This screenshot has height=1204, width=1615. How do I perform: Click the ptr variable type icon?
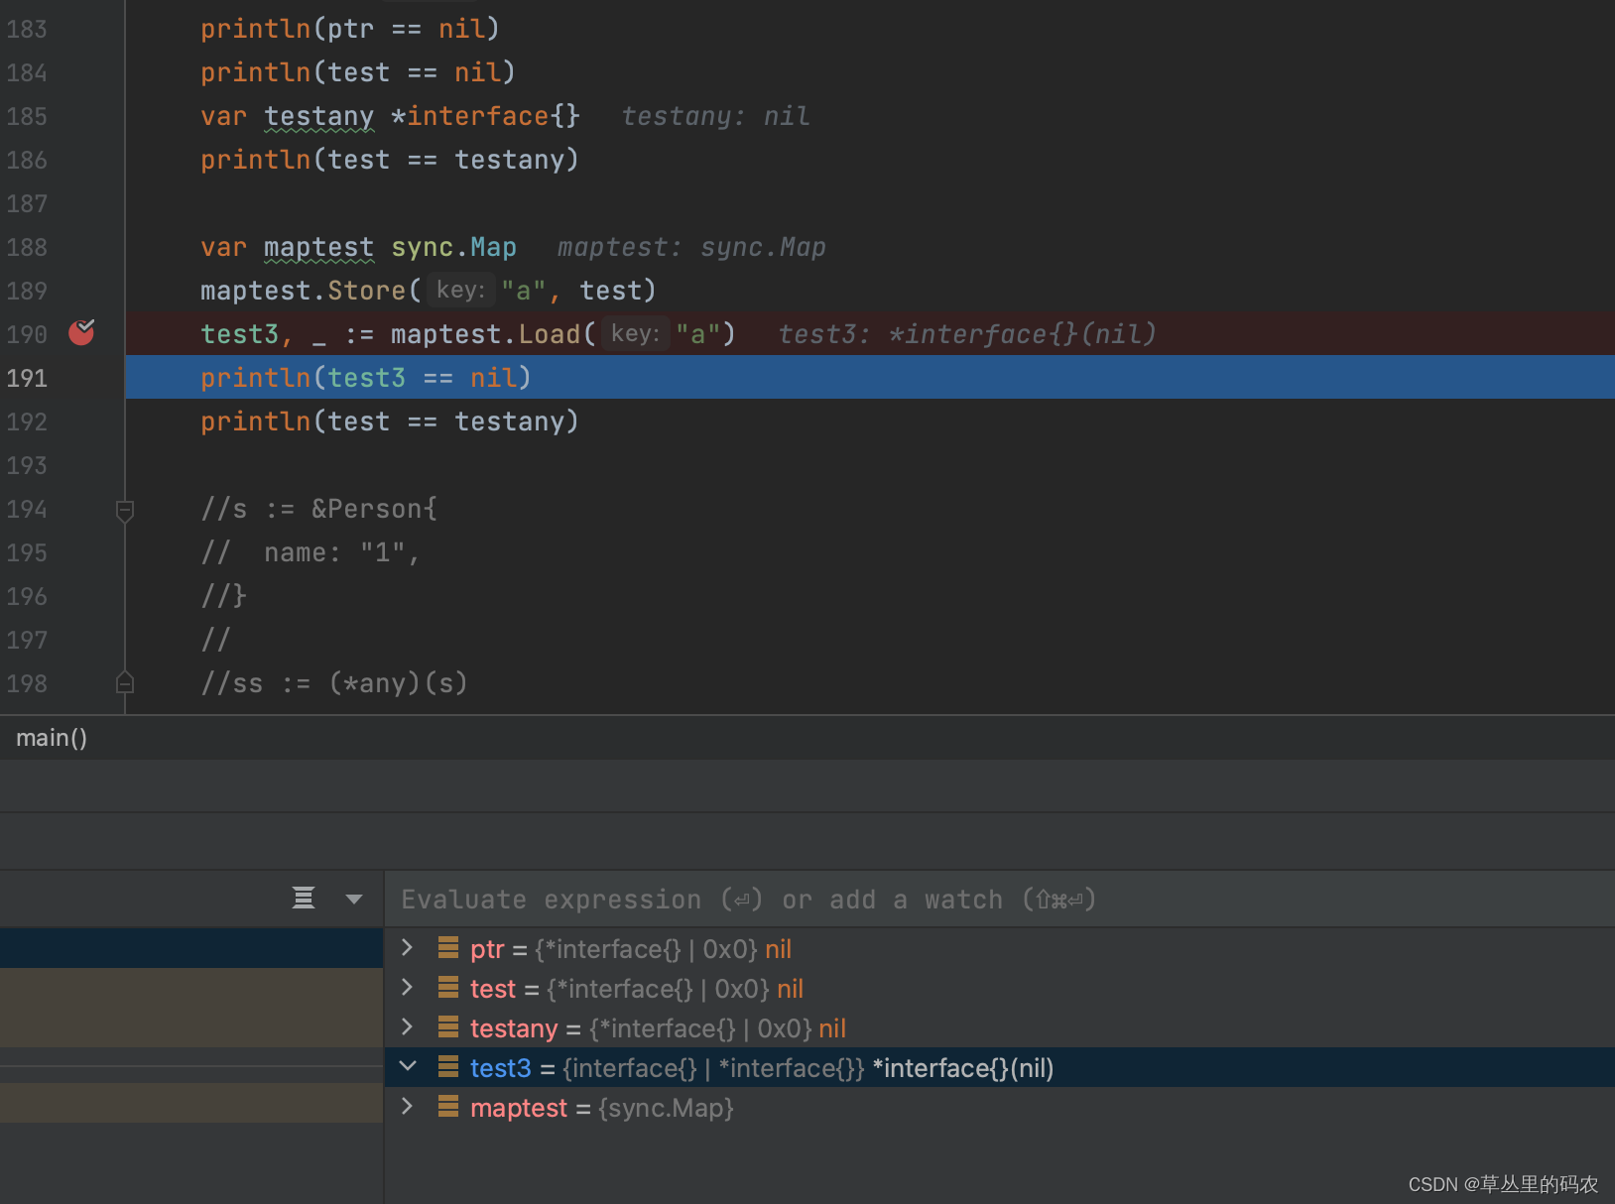(x=448, y=948)
